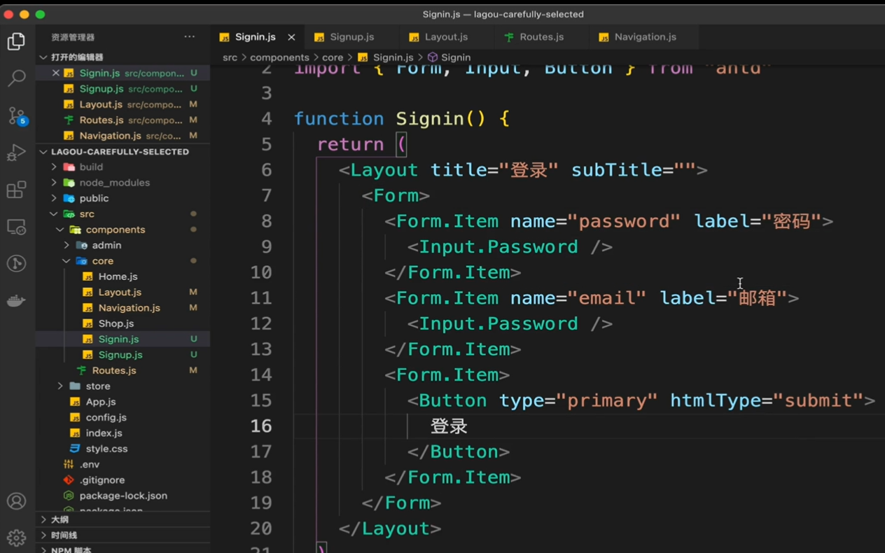Open Signup.js in open editors list
This screenshot has height=553, width=885.
click(x=102, y=89)
